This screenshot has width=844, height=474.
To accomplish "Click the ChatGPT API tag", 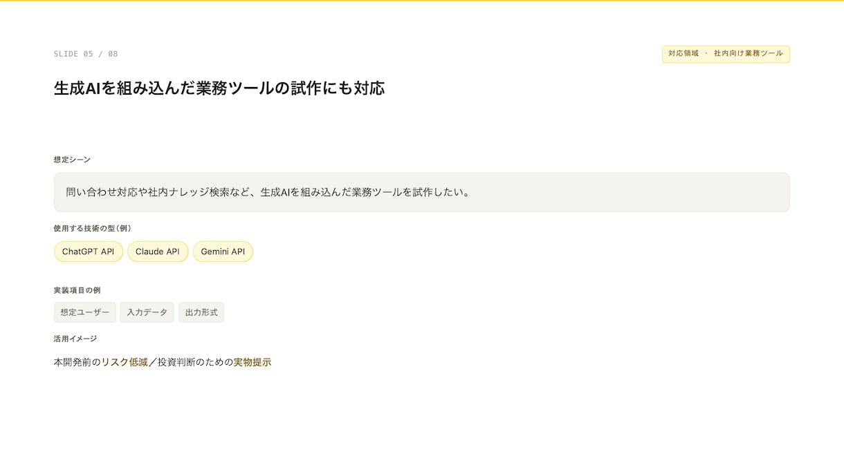I will click(x=89, y=252).
